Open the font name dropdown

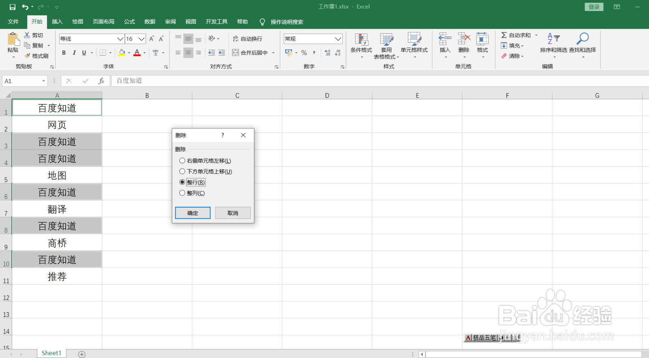click(x=120, y=39)
